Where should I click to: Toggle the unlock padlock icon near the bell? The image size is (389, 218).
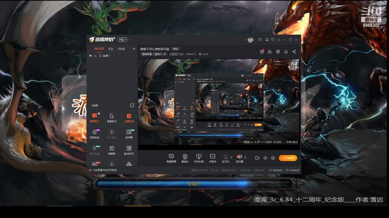coord(270,51)
